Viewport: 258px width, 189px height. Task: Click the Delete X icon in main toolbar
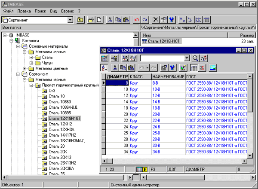pyautogui.click(x=156, y=20)
